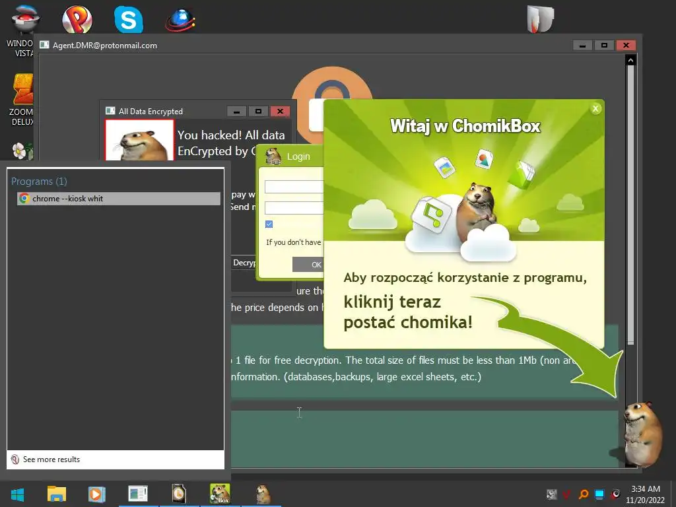Open the blue monitor network tray icon
The image size is (676, 507).
pos(599,494)
